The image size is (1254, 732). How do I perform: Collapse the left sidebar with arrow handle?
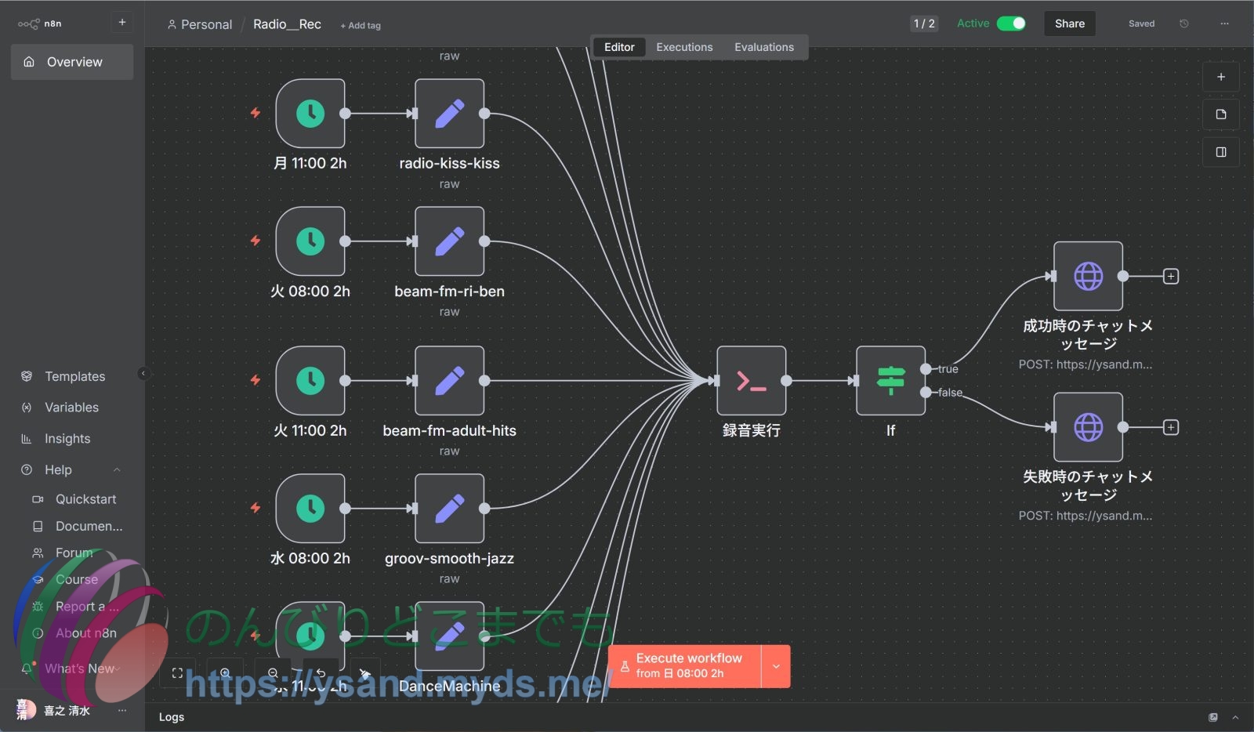point(143,374)
